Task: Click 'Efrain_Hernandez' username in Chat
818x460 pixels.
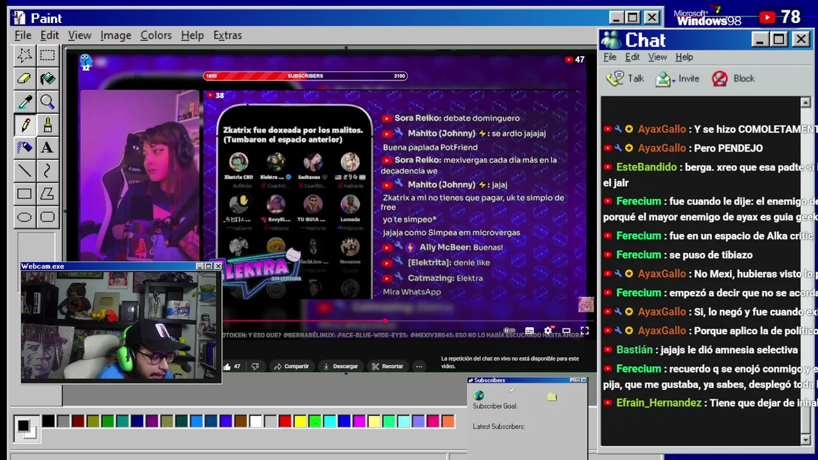Action: (x=658, y=403)
